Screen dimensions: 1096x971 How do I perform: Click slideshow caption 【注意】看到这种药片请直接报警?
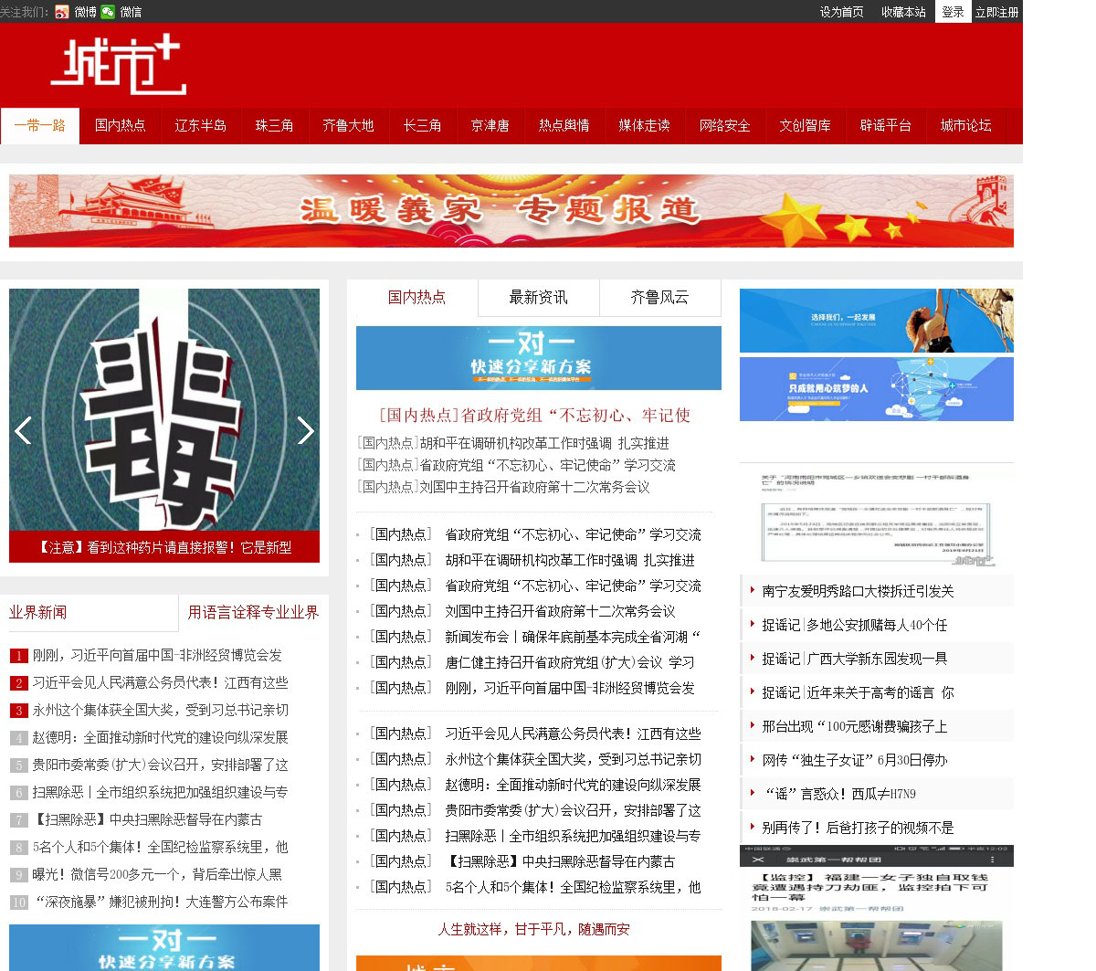tap(164, 547)
